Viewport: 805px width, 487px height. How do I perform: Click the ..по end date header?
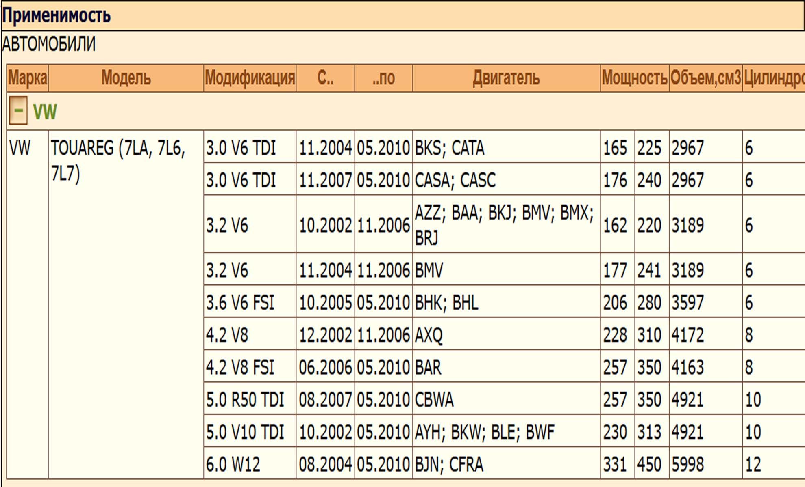[x=383, y=78]
